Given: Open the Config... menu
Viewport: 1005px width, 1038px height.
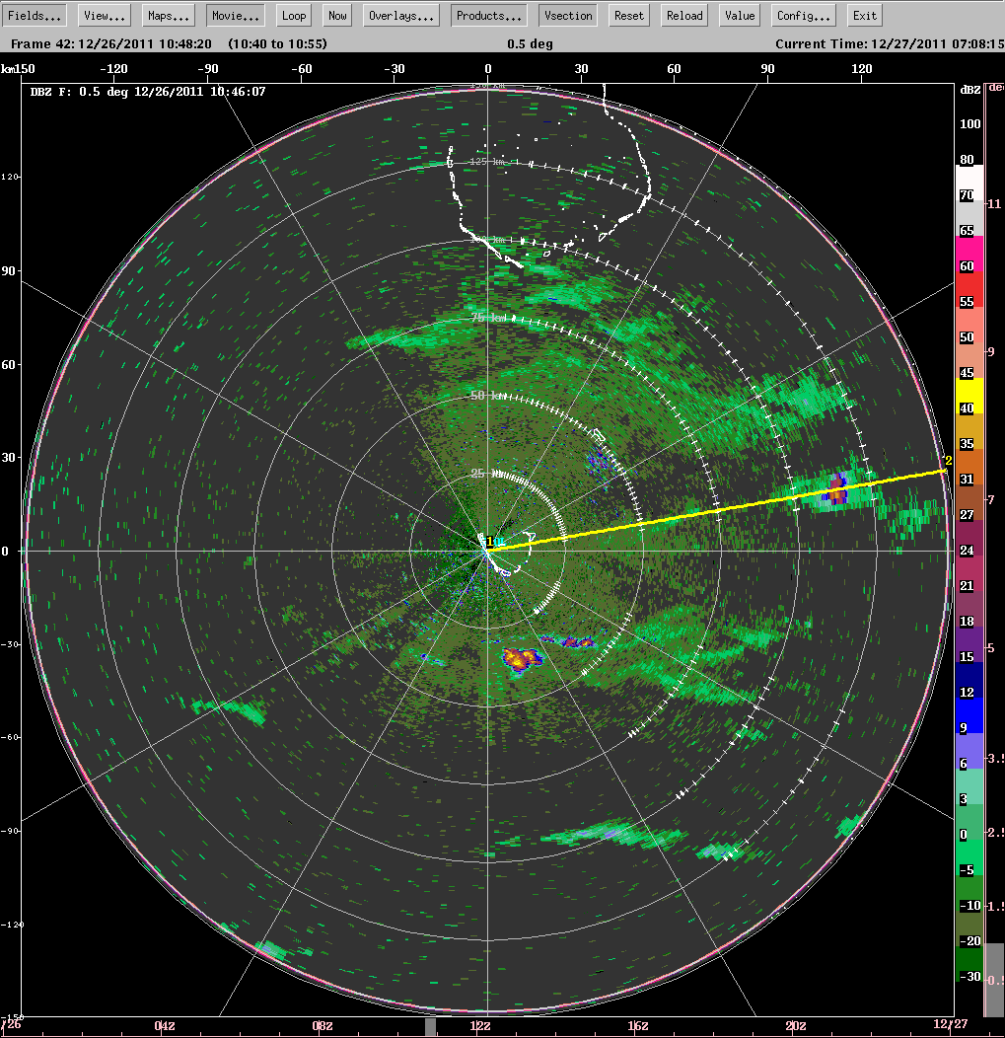Looking at the screenshot, I should click(x=803, y=15).
